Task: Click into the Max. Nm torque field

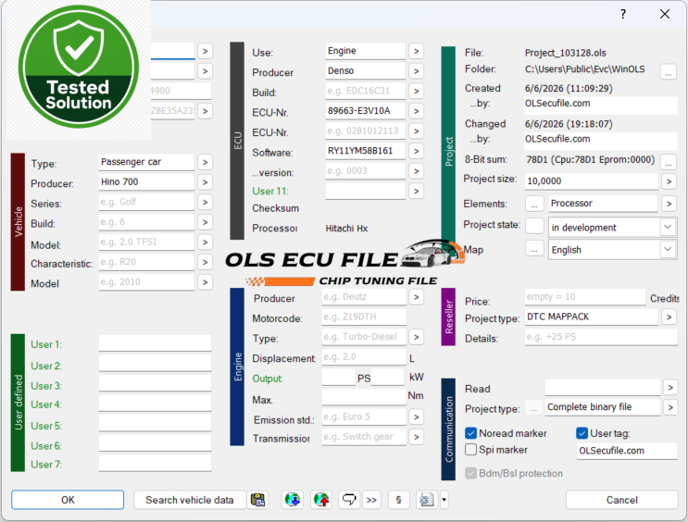Action: [x=364, y=396]
